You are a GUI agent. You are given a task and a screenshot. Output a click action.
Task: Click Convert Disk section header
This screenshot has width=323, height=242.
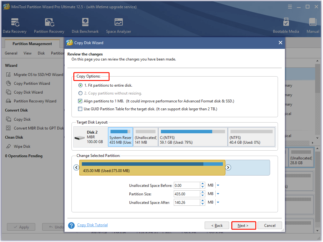click(16, 110)
